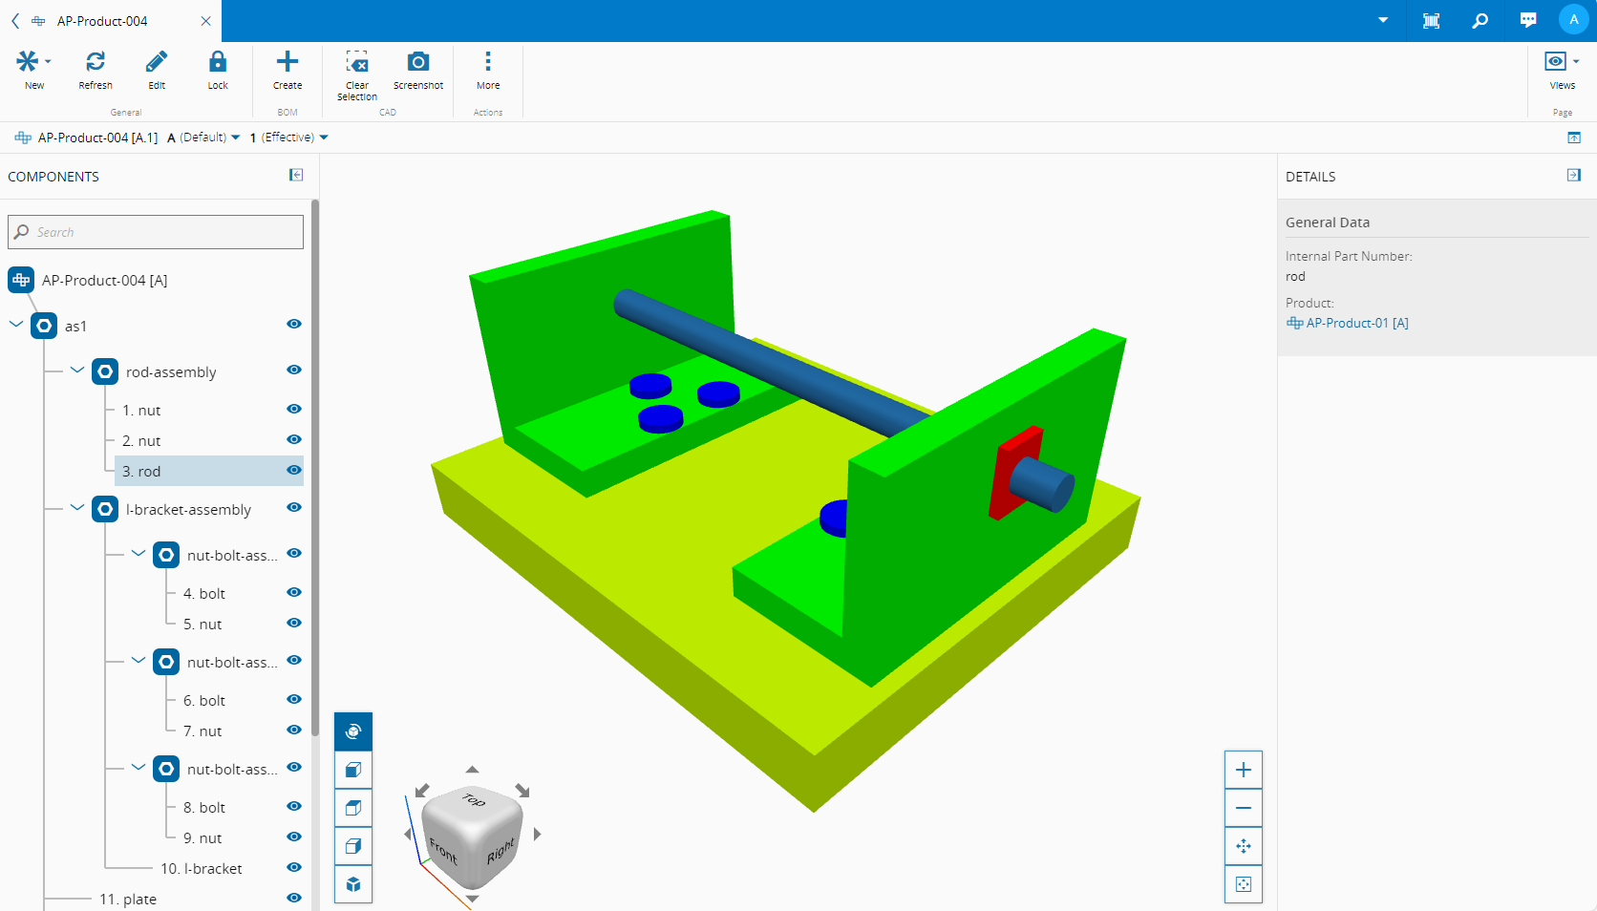This screenshot has width=1597, height=911.
Task: Open the Views menu
Action: tap(1563, 70)
